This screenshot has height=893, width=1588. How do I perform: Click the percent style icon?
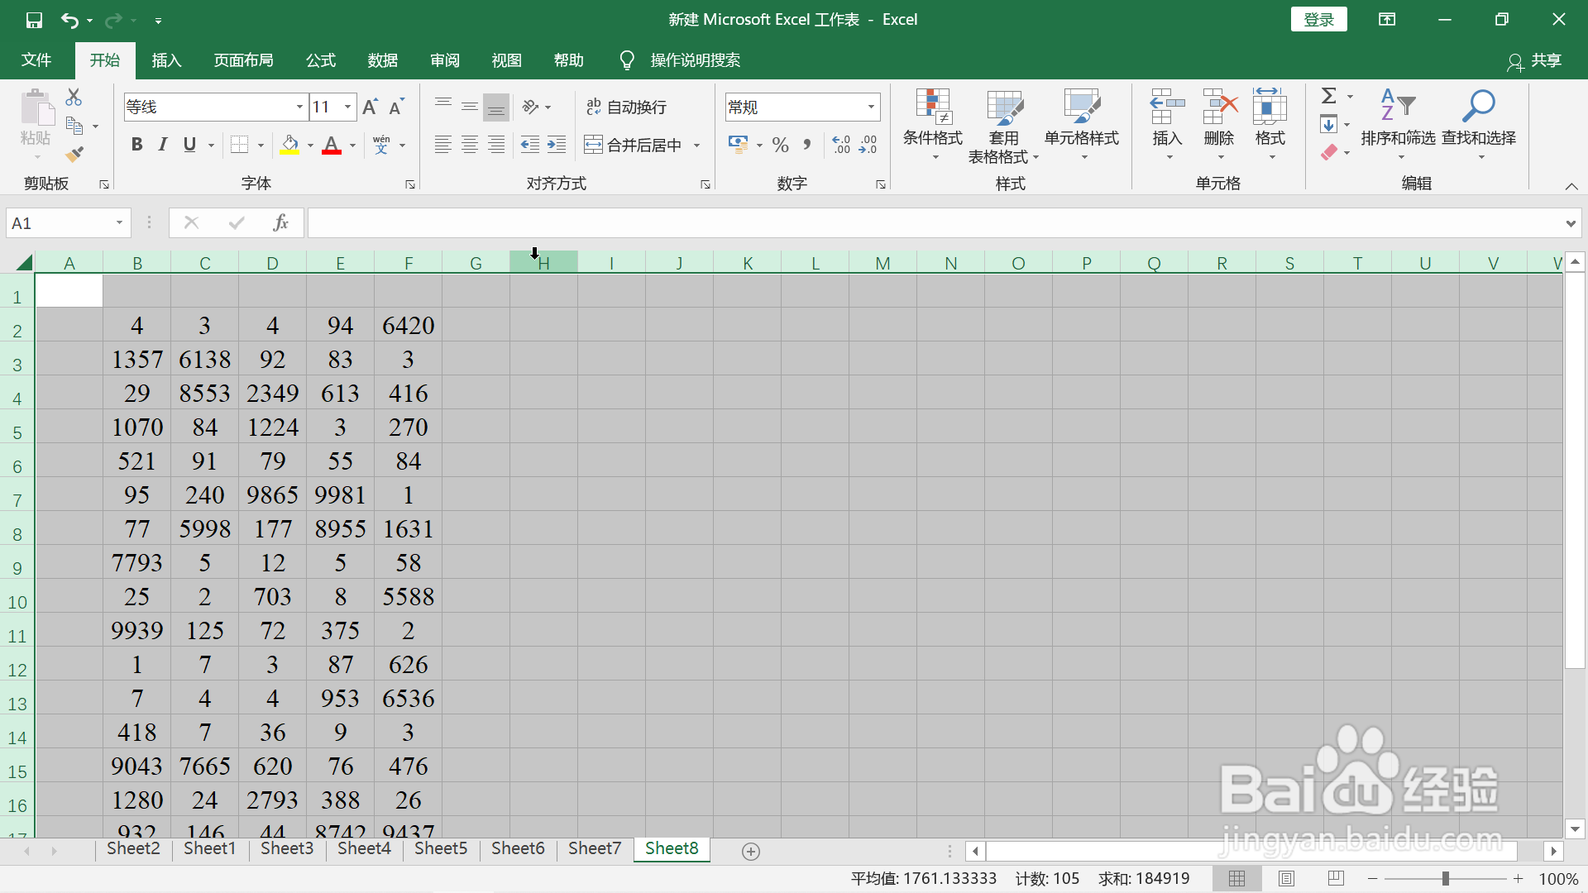point(780,146)
